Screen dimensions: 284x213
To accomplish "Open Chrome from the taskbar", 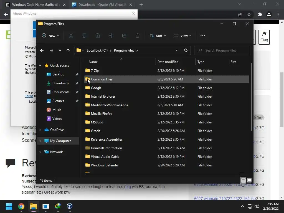I will click(x=21, y=206).
